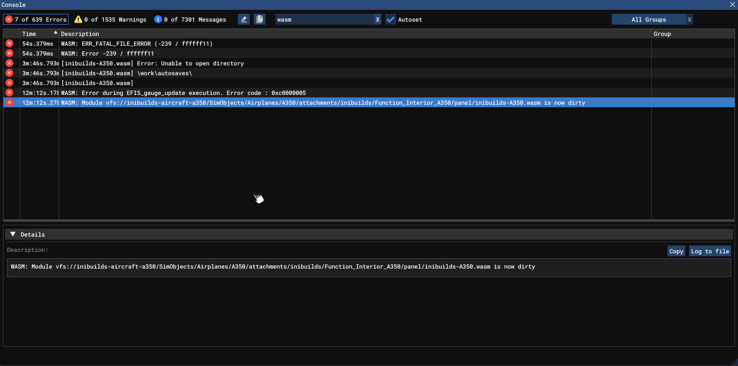Open the All Groups dropdown
738x366 pixels.
click(x=648, y=20)
